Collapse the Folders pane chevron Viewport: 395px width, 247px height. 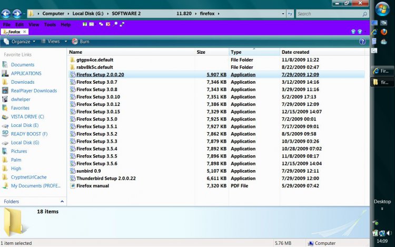pyautogui.click(x=62, y=201)
